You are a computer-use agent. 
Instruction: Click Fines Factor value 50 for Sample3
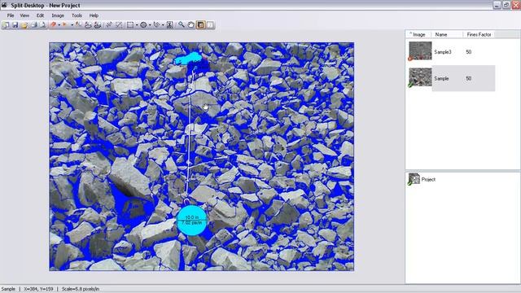pyautogui.click(x=469, y=52)
